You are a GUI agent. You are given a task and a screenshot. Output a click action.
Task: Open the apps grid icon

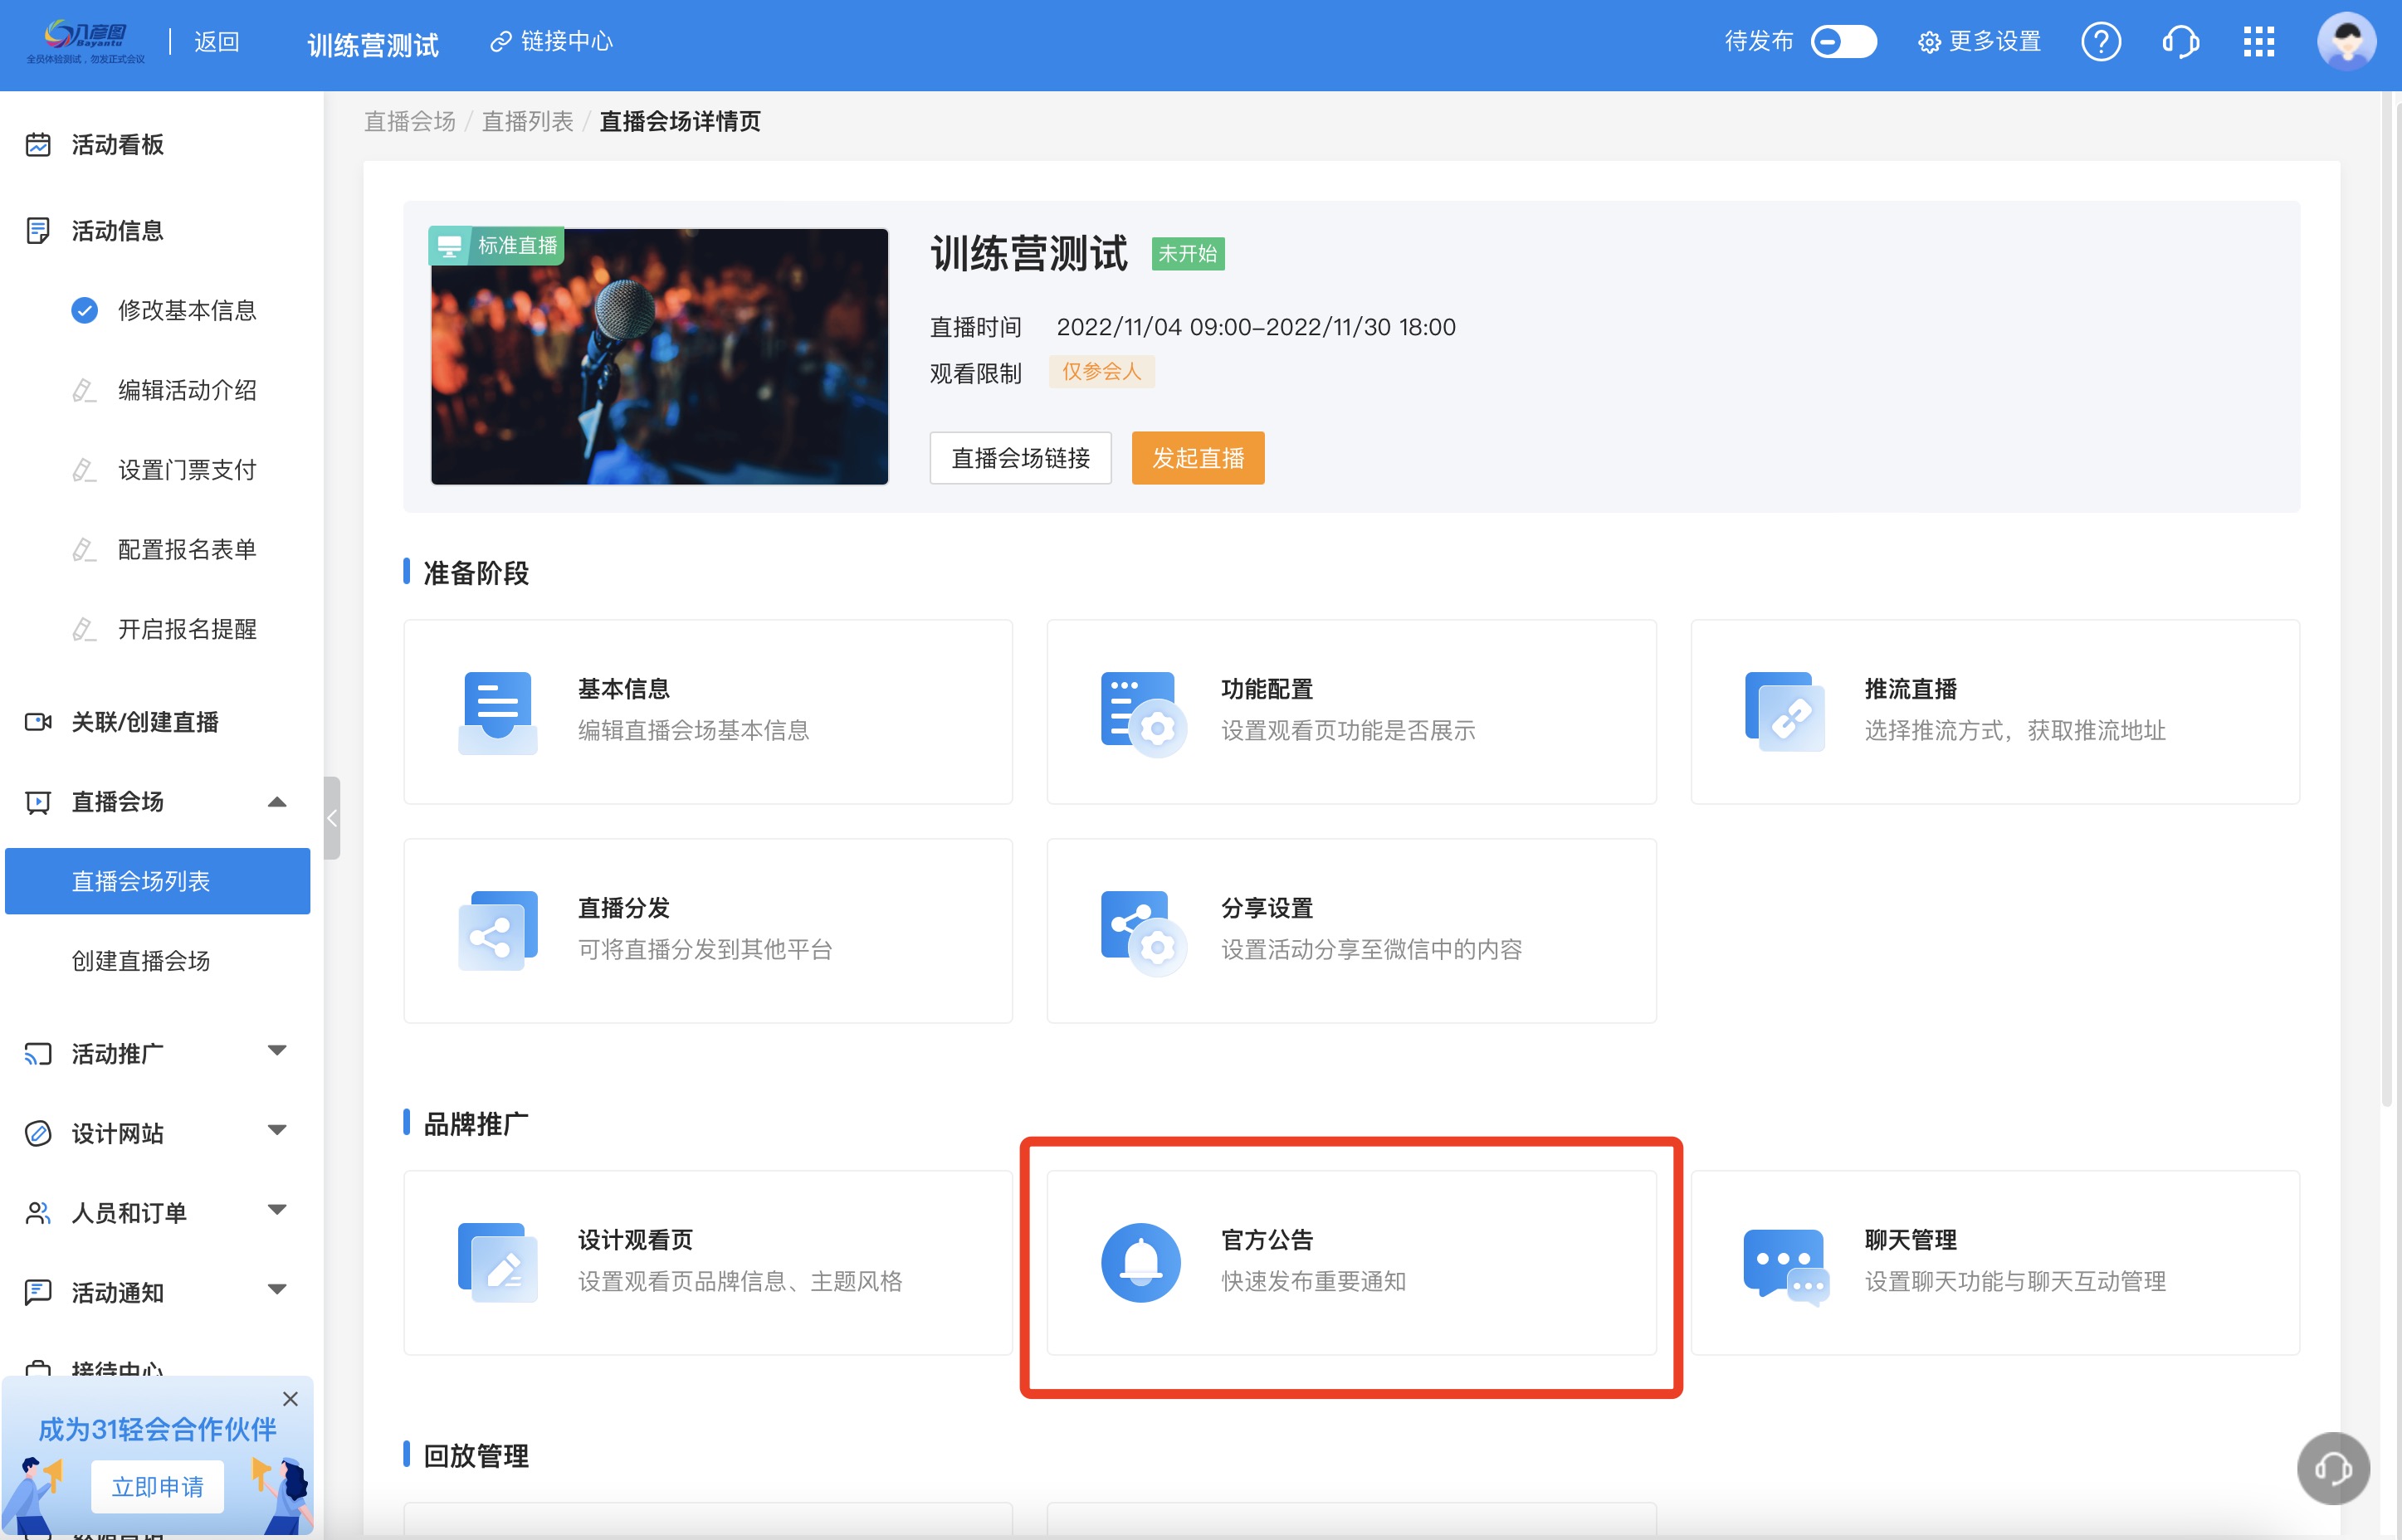tap(2258, 42)
